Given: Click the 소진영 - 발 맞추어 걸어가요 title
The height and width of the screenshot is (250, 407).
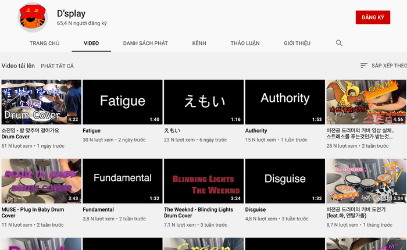Looking at the screenshot, I should [x=30, y=134].
